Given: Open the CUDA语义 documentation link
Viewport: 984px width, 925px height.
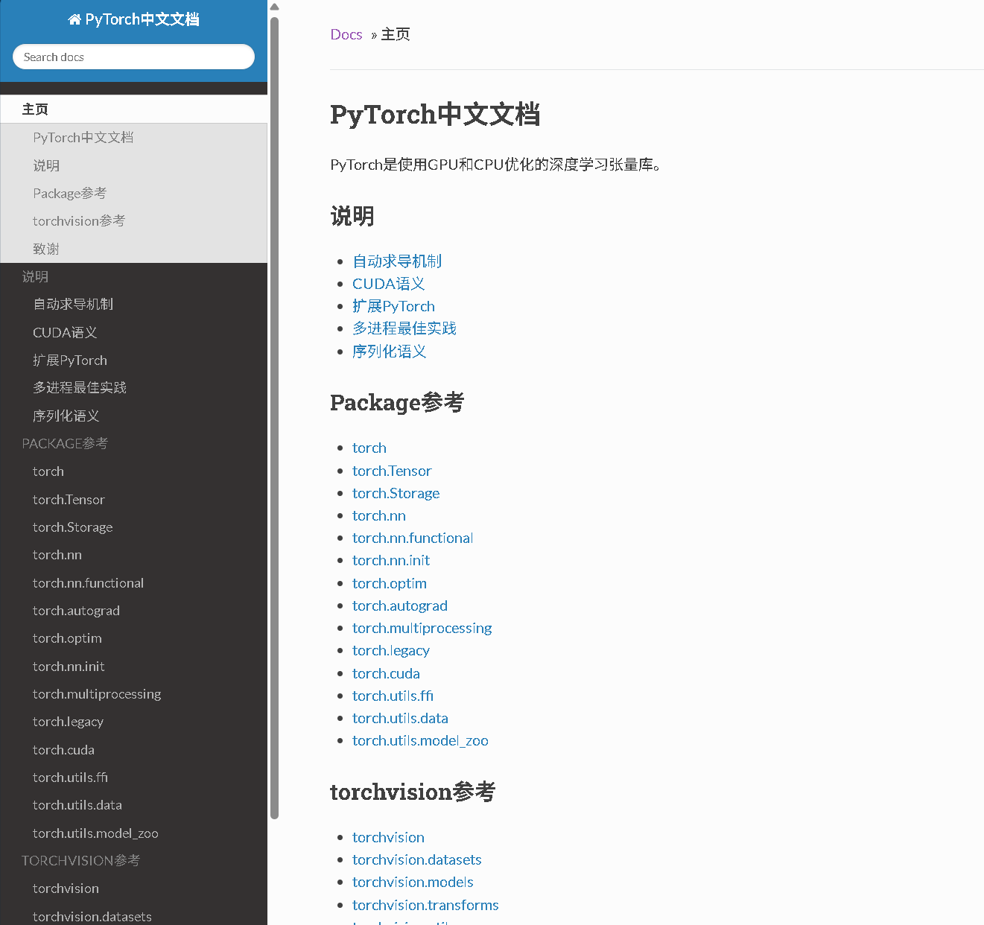Looking at the screenshot, I should [x=388, y=284].
